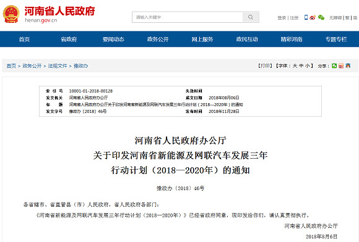Open the mobile version phone icon
Screen dimensions: 359x242
[306, 17]
